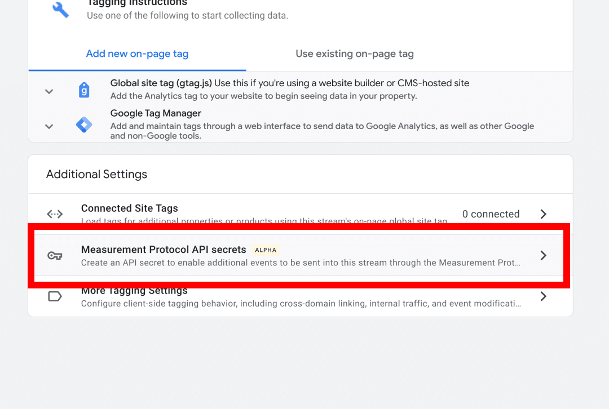Click the 0 connected link

click(491, 214)
